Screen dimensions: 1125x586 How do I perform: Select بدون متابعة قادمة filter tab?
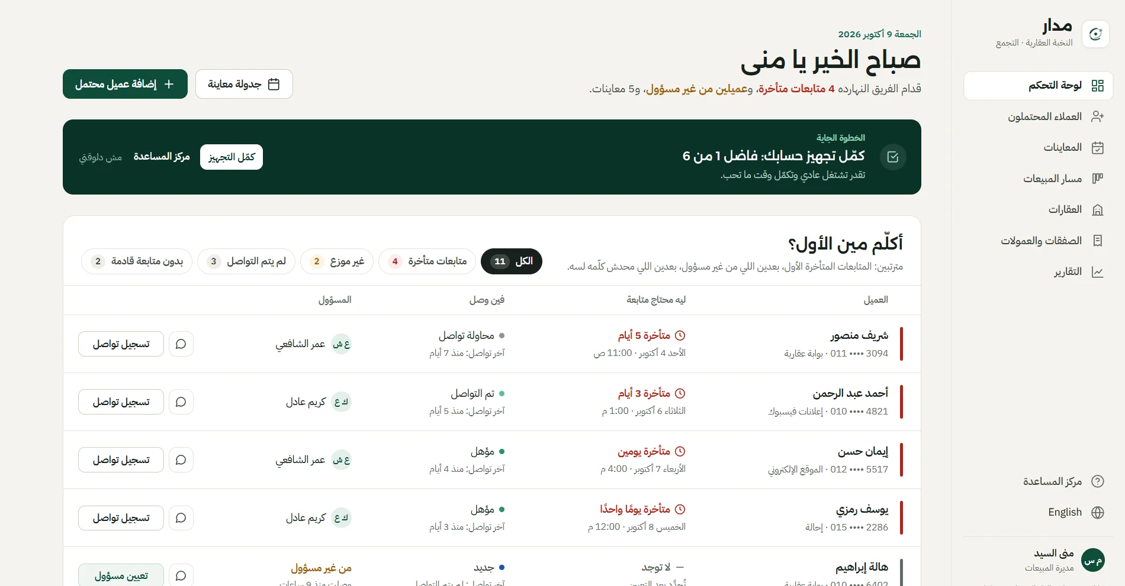[x=137, y=261]
